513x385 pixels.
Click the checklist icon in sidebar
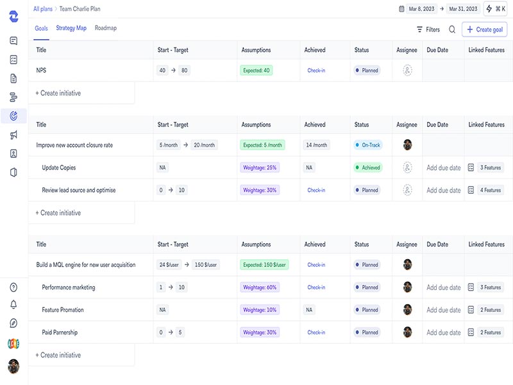13,60
